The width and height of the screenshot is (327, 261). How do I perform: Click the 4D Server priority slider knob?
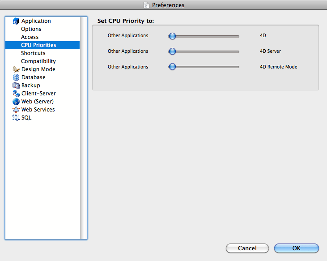coord(172,51)
